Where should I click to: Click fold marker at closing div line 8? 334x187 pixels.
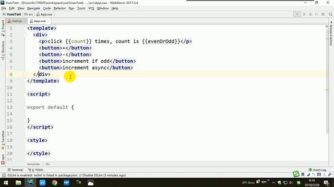tap(25, 74)
